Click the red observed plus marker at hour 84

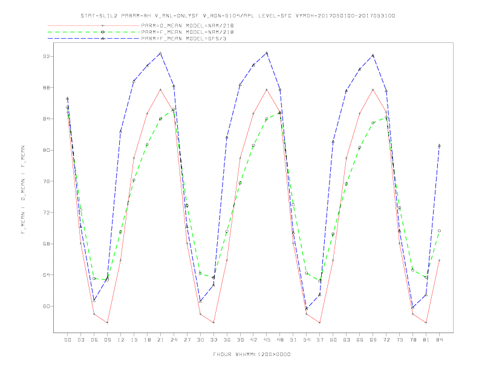[x=439, y=260]
